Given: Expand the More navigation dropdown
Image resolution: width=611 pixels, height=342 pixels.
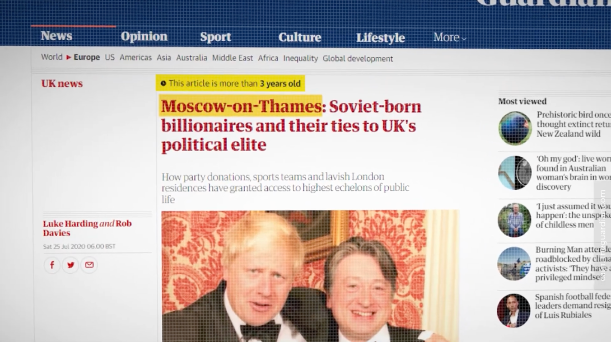Looking at the screenshot, I should 450,37.
